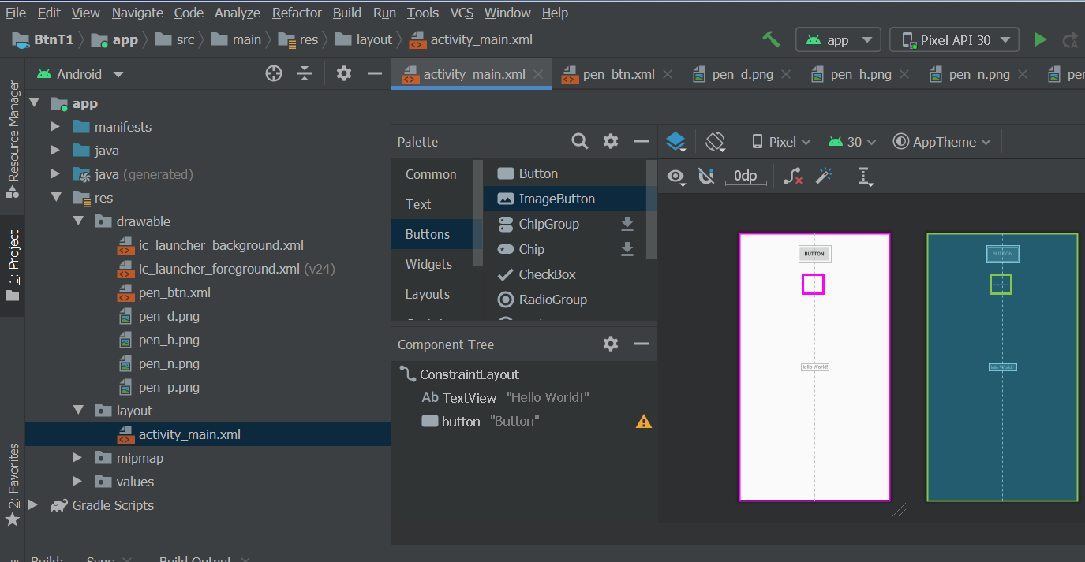Viewport: 1085px width, 562px height.
Task: Open Project panel settings gear
Action: tap(343, 73)
